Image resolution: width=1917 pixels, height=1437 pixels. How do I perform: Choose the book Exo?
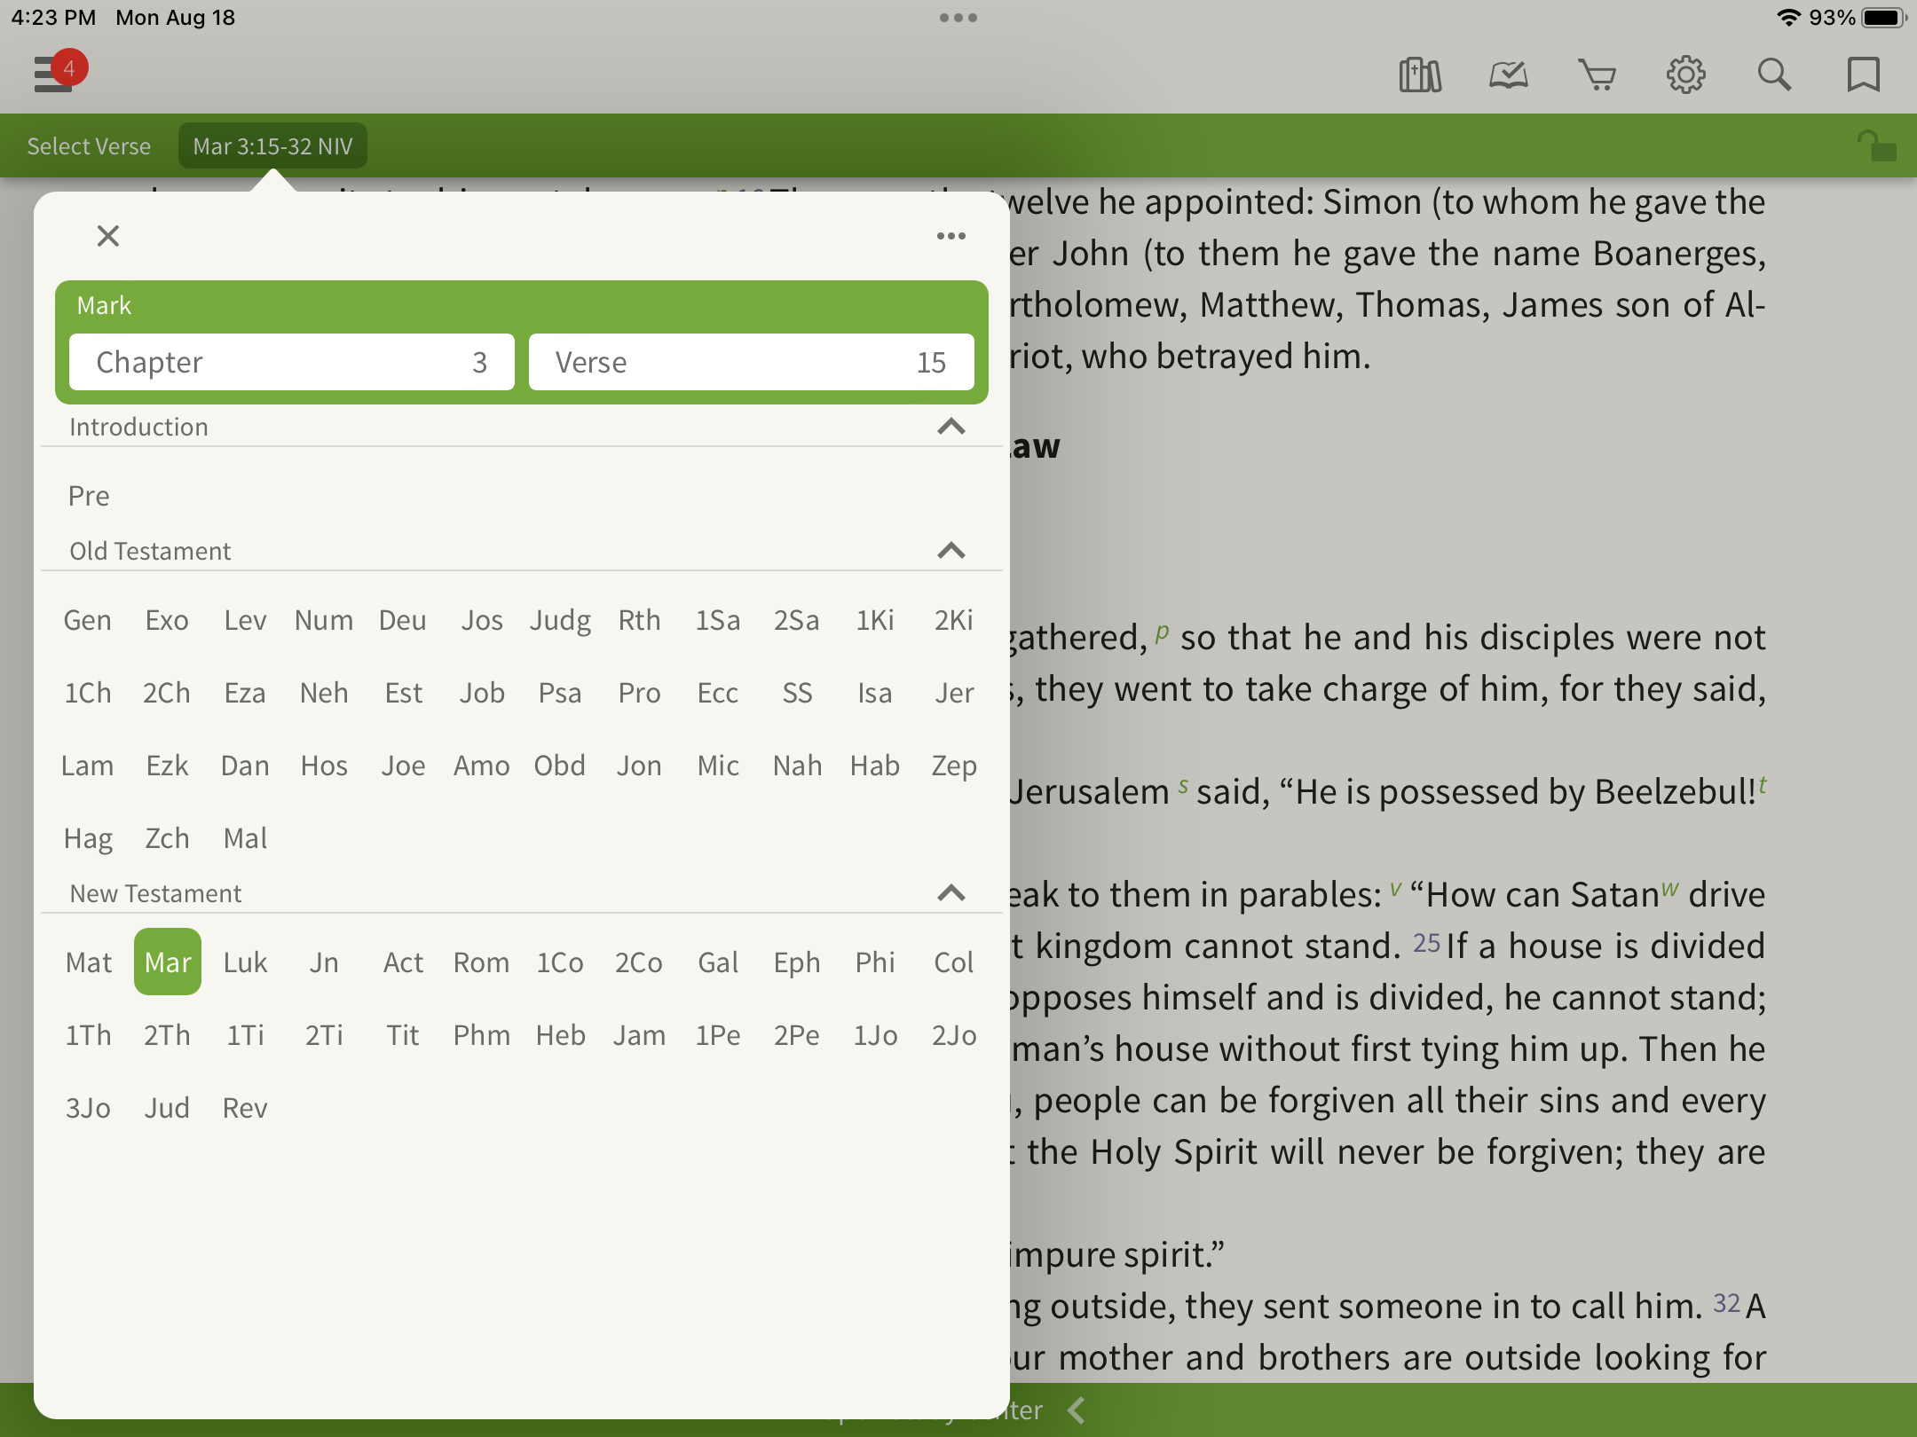click(x=167, y=620)
